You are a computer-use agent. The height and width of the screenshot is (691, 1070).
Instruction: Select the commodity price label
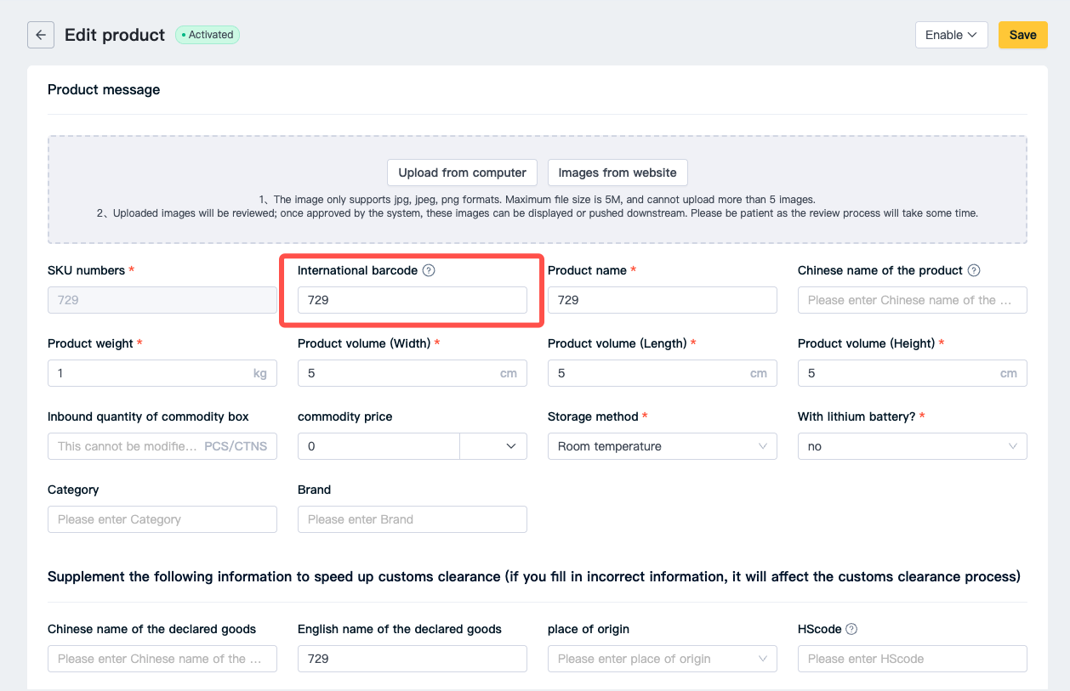(x=345, y=416)
